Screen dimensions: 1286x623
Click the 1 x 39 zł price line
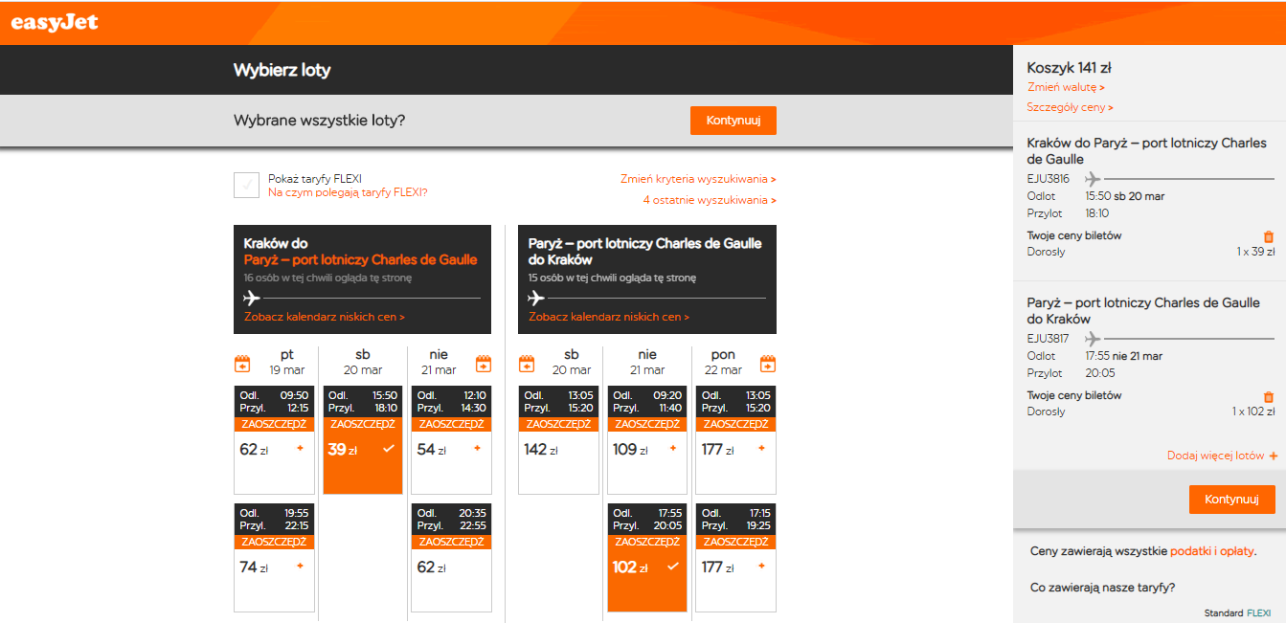tap(1255, 252)
